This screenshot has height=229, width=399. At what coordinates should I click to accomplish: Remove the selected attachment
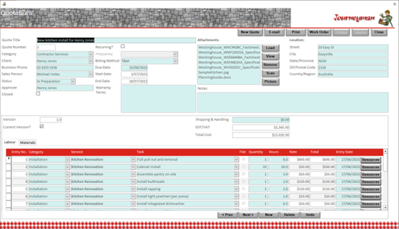point(270,65)
